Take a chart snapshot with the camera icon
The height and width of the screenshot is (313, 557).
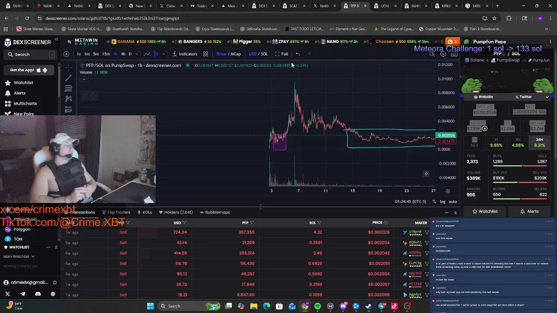pyautogui.click(x=454, y=54)
